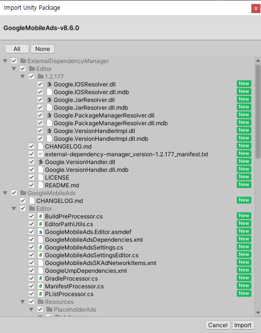The width and height of the screenshot is (261, 333).
Task: Select the GoogleMobileAdsSKAdNetworkItems.xml file name
Action: pyautogui.click(x=101, y=263)
